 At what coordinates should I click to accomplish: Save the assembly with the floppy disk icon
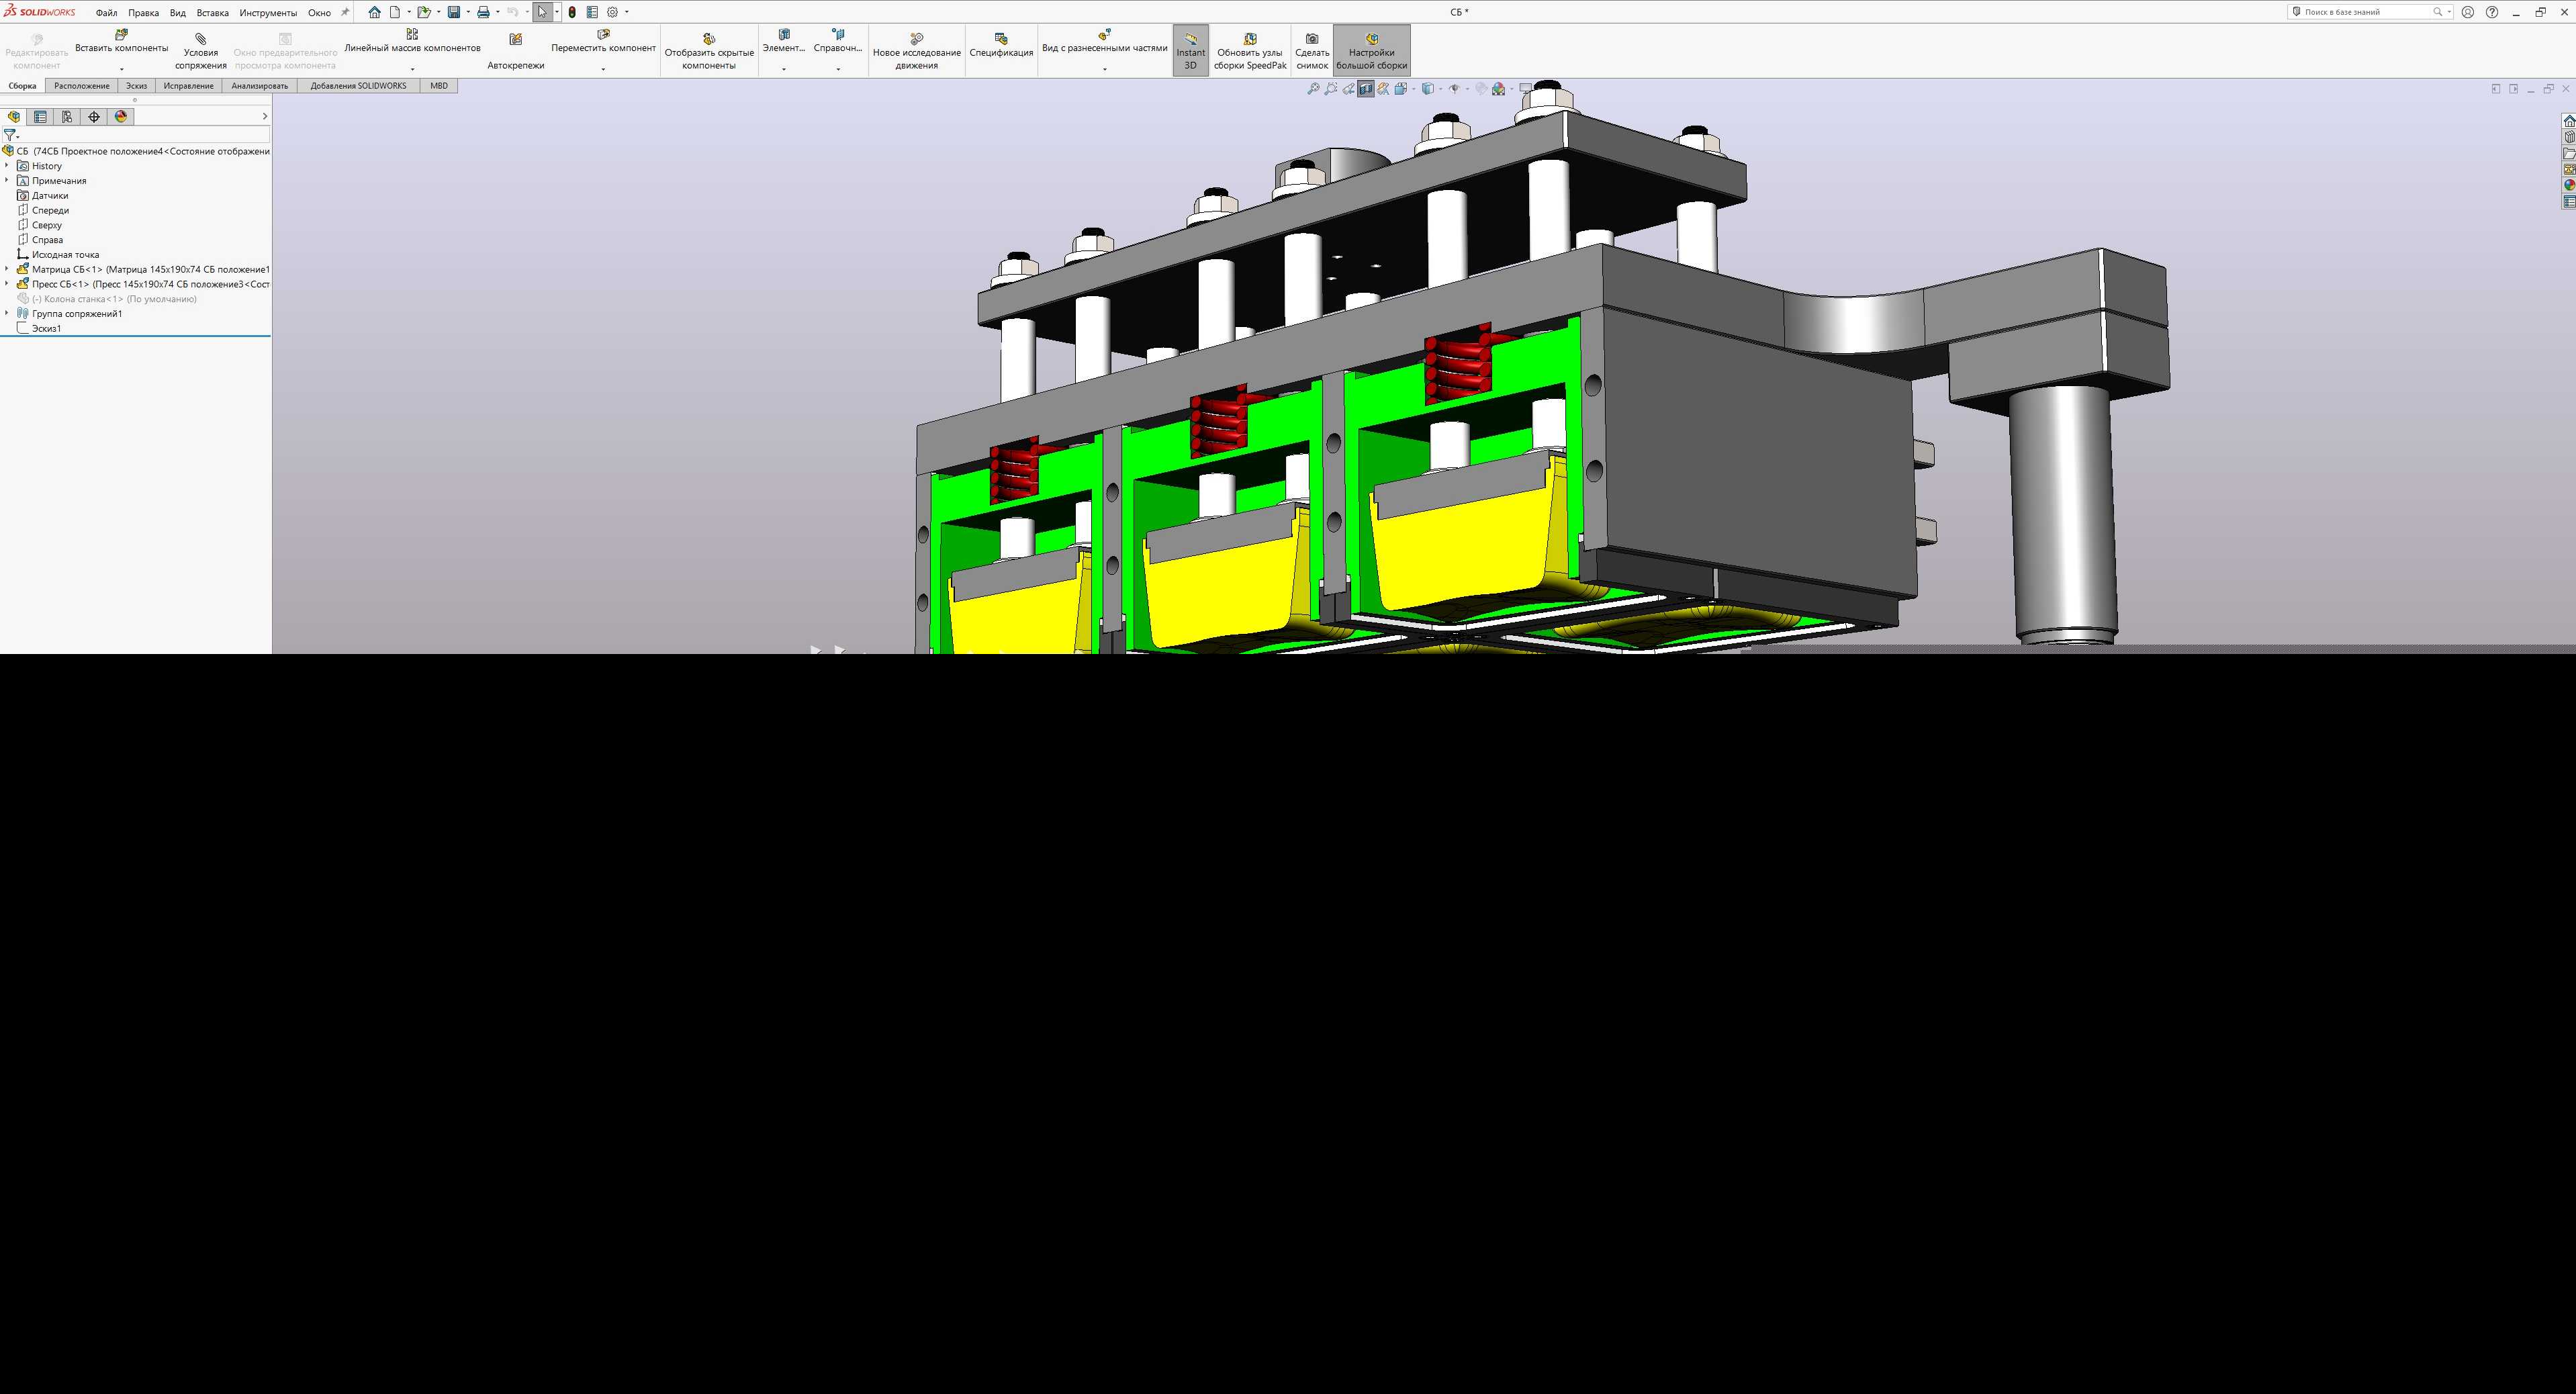[453, 12]
